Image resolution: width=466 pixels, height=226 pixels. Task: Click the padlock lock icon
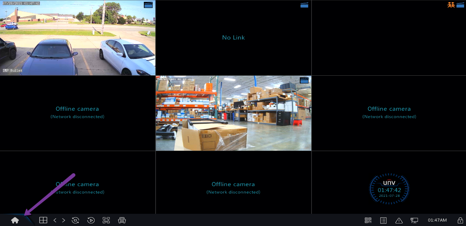tap(460, 220)
